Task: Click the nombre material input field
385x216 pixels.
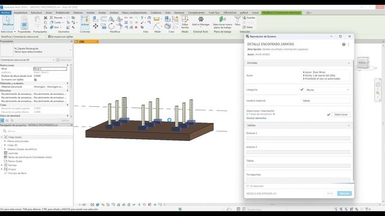Action: coord(325,101)
